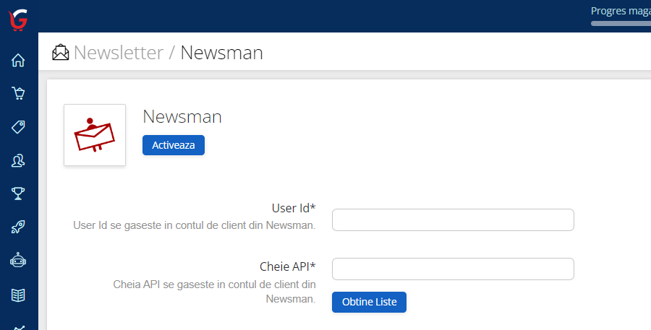Open the robot automation icon
651x330 pixels.
[18, 261]
